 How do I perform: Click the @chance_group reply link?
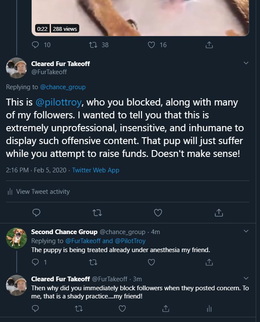[63, 87]
